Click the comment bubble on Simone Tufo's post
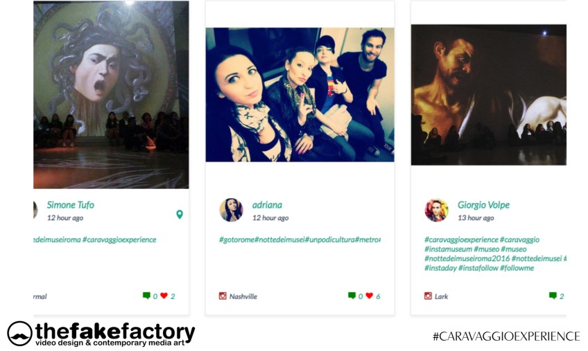The width and height of the screenshot is (588, 351). click(x=146, y=296)
